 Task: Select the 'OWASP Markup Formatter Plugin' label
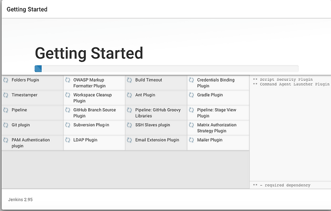coord(90,83)
